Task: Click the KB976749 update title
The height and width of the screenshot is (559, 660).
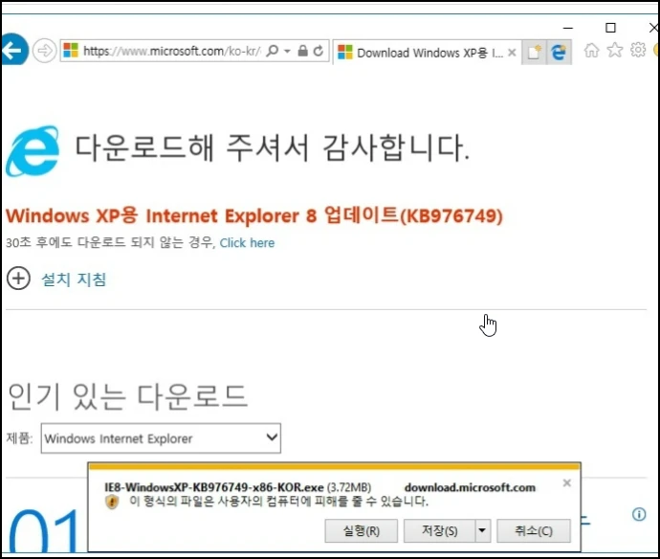Action: tap(254, 215)
